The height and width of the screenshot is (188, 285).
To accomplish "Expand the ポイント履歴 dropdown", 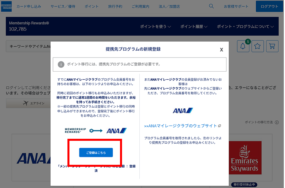I will click(193, 27).
